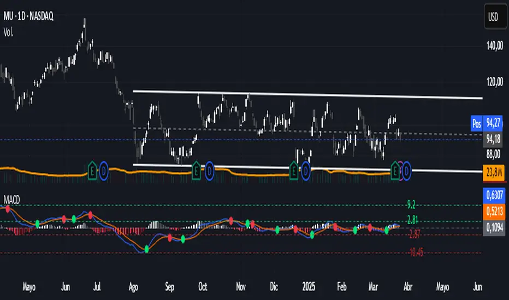Click the dividend D icon near 2025 start
The image size is (509, 300).
(x=306, y=172)
